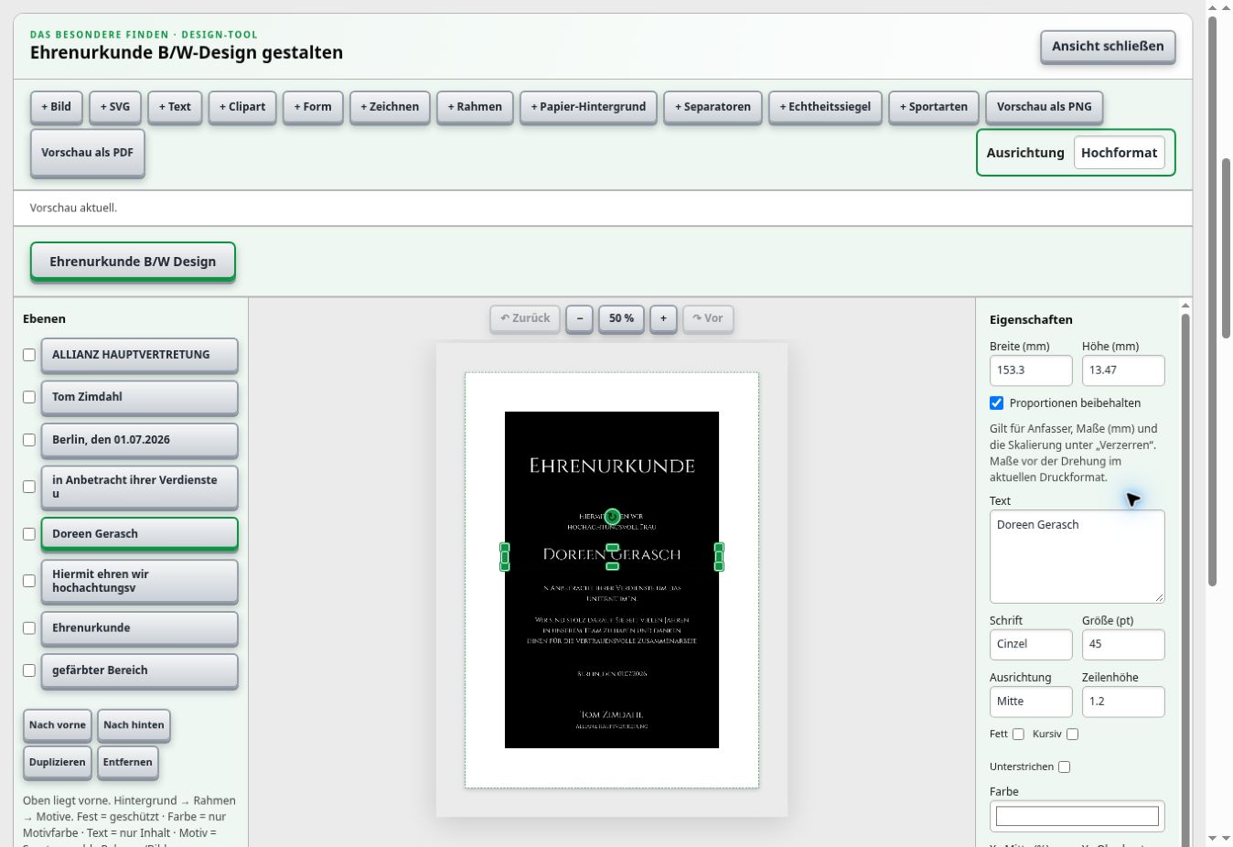Click the rotation handle above the selected text

[613, 517]
